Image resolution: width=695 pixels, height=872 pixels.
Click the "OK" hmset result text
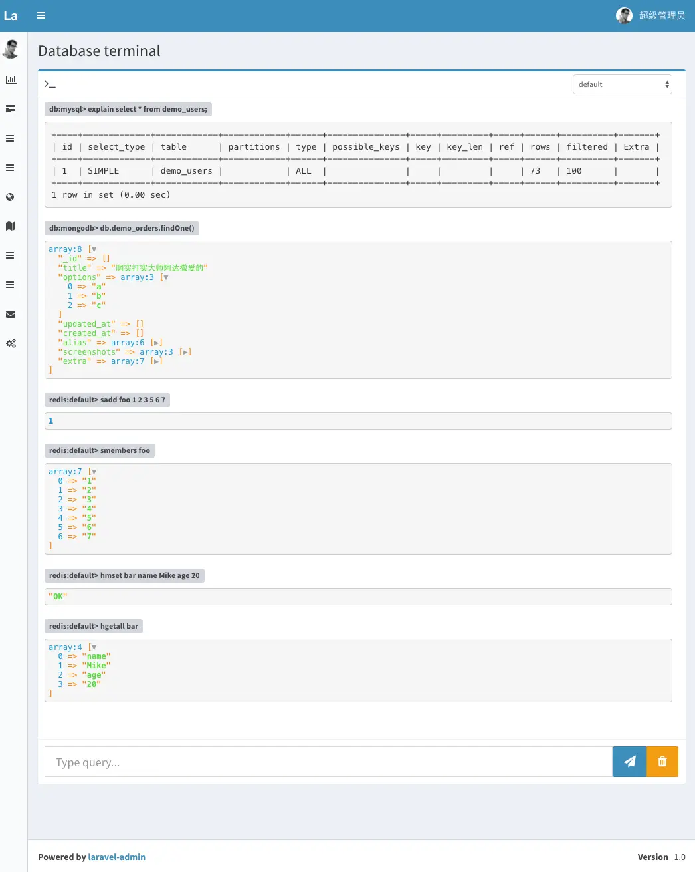(58, 597)
